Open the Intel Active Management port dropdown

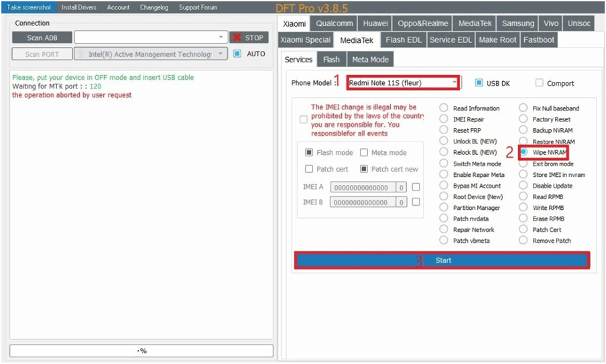click(150, 54)
